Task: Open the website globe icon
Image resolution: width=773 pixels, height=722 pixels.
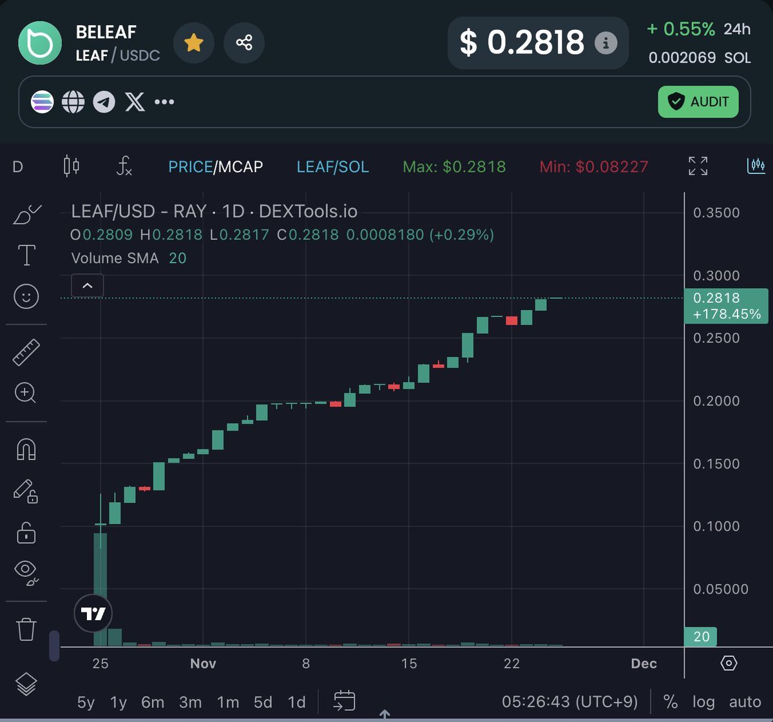Action: pyautogui.click(x=73, y=102)
